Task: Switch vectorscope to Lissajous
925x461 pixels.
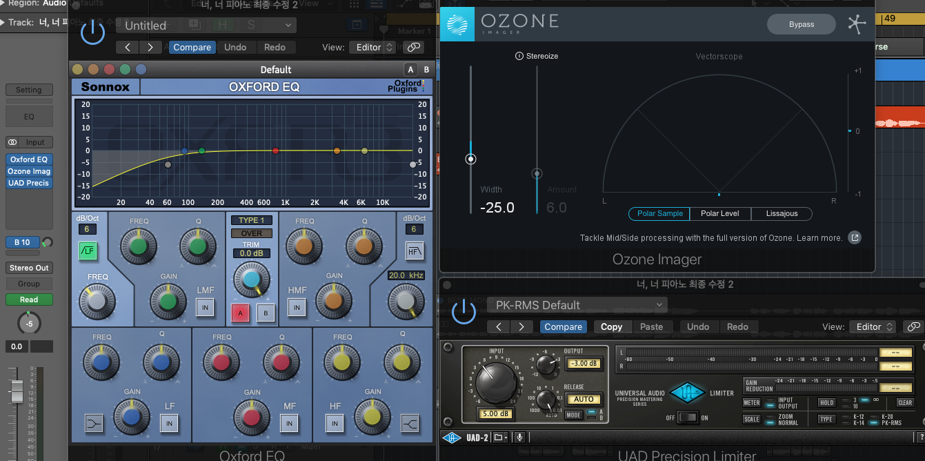Action: (x=782, y=213)
